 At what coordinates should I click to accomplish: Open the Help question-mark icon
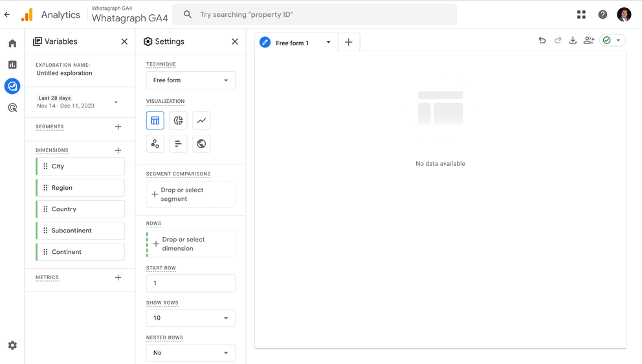(603, 15)
